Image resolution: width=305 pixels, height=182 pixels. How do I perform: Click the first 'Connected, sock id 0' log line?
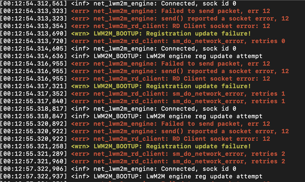pyautogui.click(x=118, y=3)
